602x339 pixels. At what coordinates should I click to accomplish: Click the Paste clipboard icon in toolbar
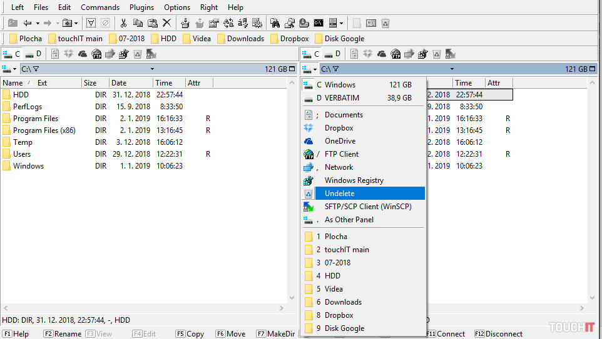pos(152,23)
